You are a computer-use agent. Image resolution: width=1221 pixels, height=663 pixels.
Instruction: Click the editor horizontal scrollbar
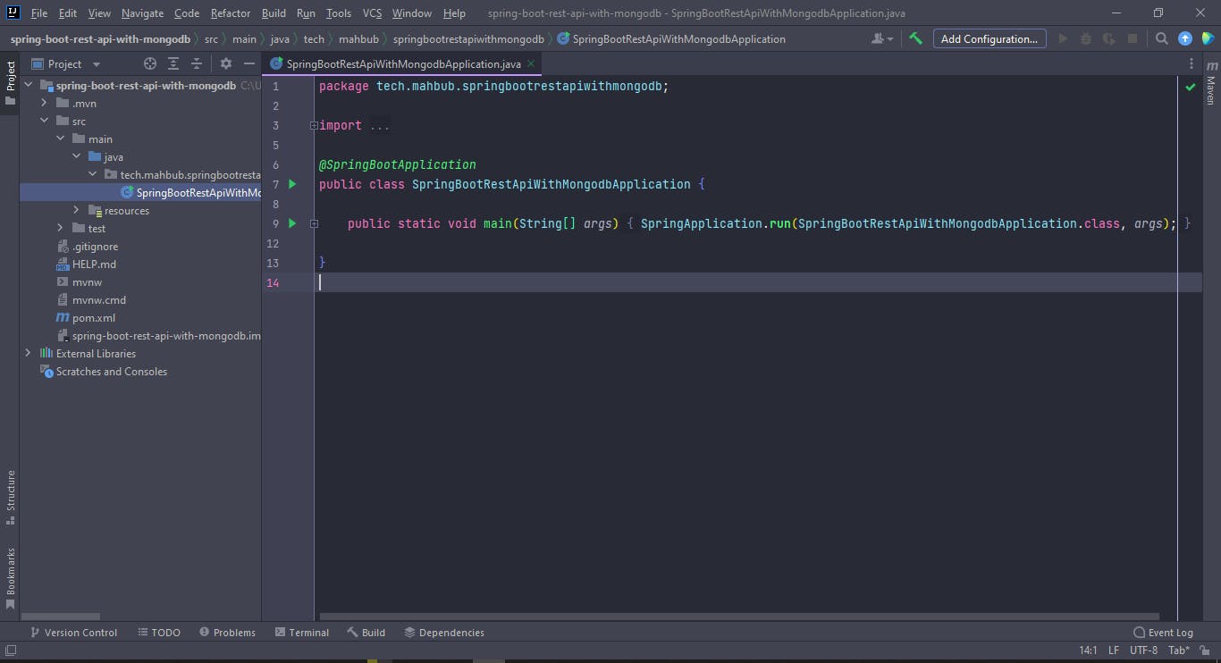click(x=739, y=617)
